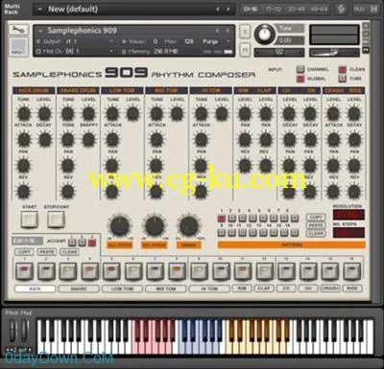Toggle sequencer step 16 button
The width and height of the screenshot is (384, 369).
pyautogui.click(x=352, y=270)
